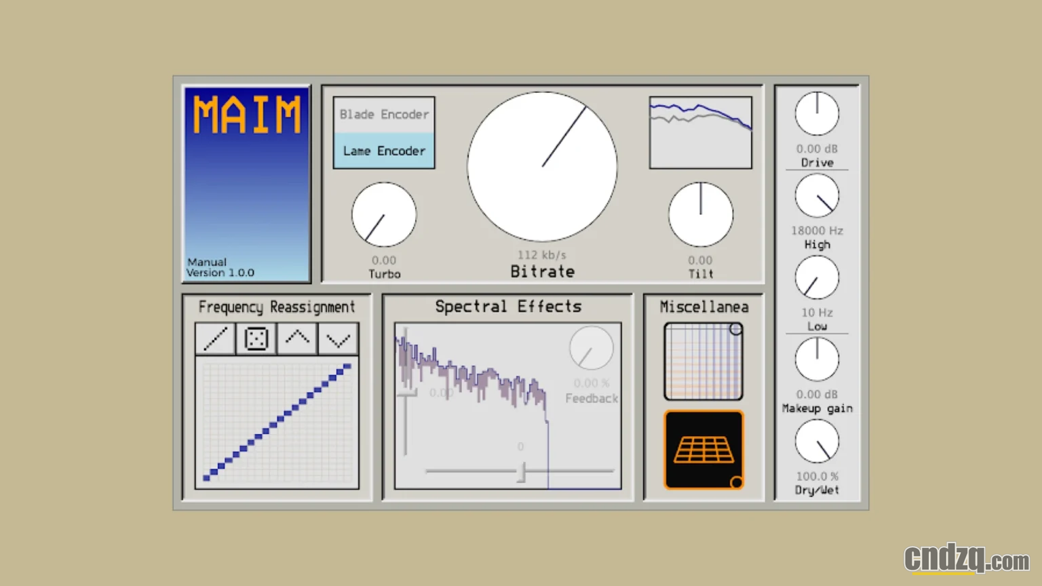Click the 0.00 dB Drive value
The height and width of the screenshot is (586, 1042).
[817, 149]
